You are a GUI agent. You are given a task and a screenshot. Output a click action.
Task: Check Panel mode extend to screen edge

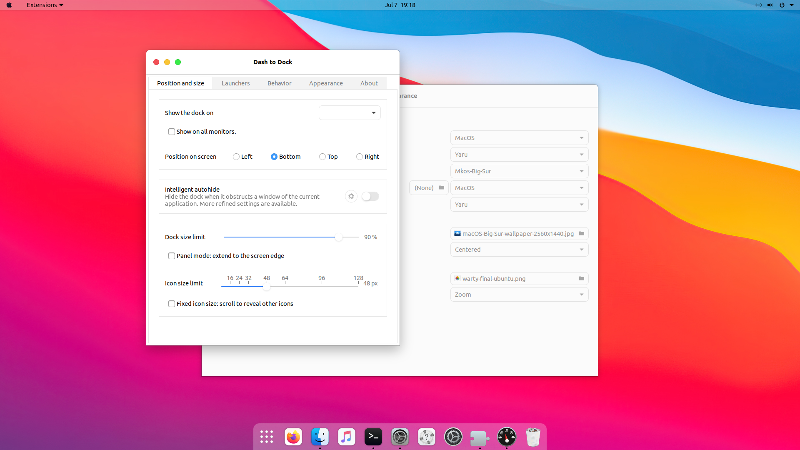(x=172, y=256)
